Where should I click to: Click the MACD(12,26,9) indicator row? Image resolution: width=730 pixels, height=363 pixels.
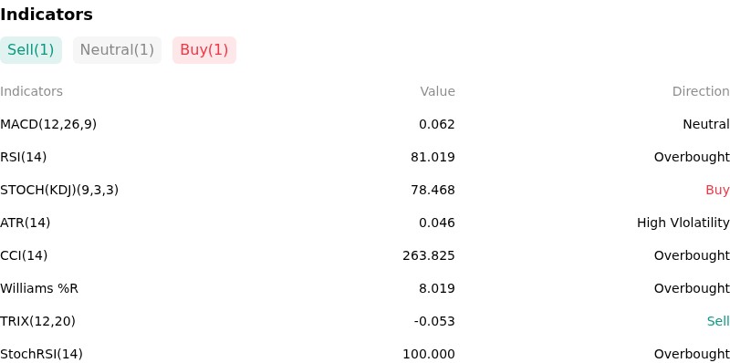[x=365, y=124]
